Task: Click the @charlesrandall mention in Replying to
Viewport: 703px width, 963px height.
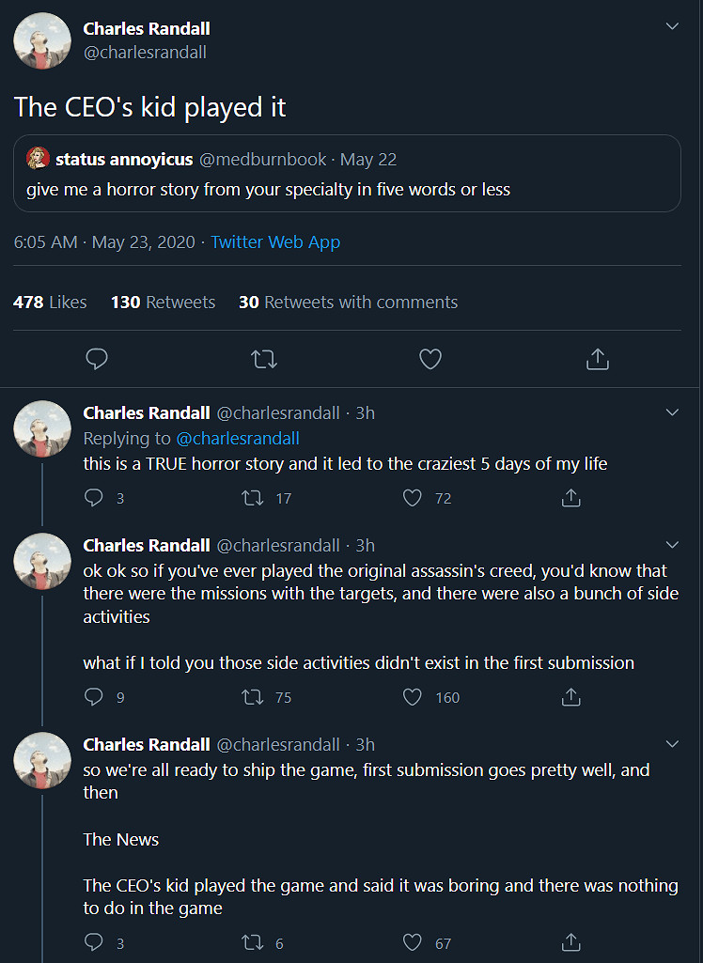Action: pyautogui.click(x=238, y=439)
